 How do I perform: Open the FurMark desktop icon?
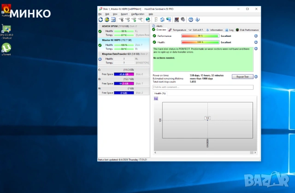[6, 10]
